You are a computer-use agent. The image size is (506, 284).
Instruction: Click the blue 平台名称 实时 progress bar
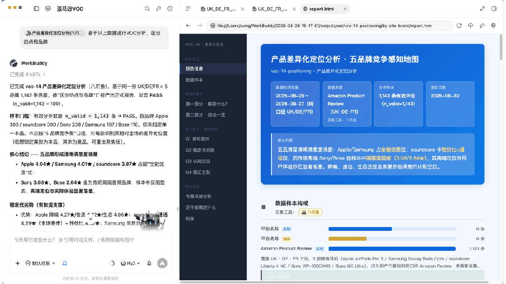click(392, 229)
